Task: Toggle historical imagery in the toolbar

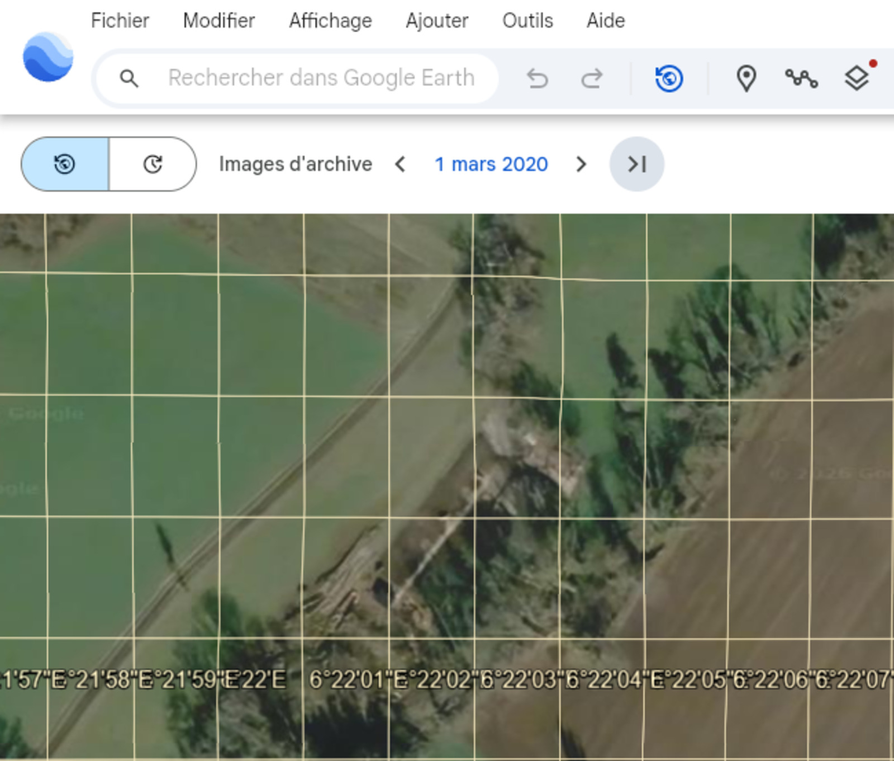Action: pyautogui.click(x=669, y=78)
